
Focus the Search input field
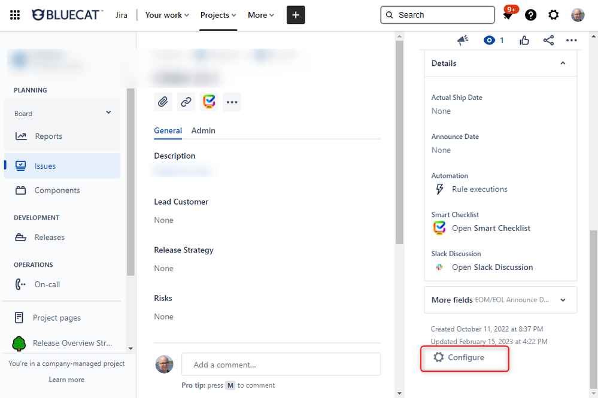point(438,15)
